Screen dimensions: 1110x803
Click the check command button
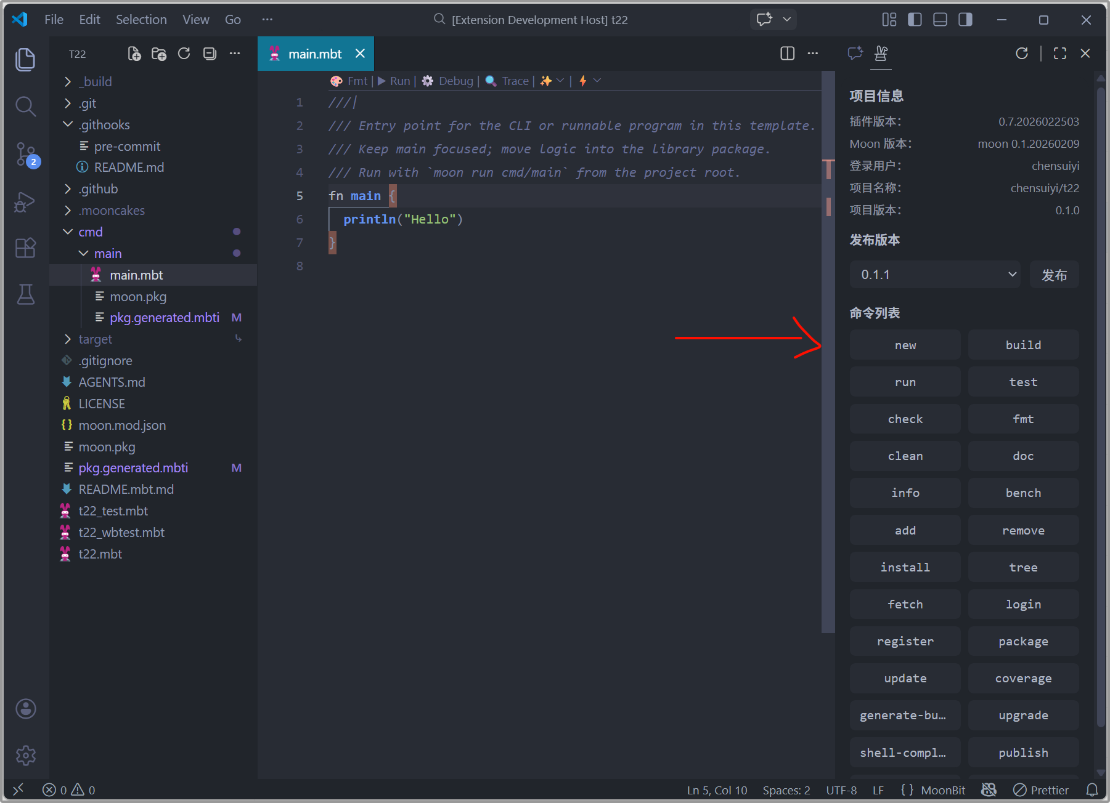(x=905, y=419)
